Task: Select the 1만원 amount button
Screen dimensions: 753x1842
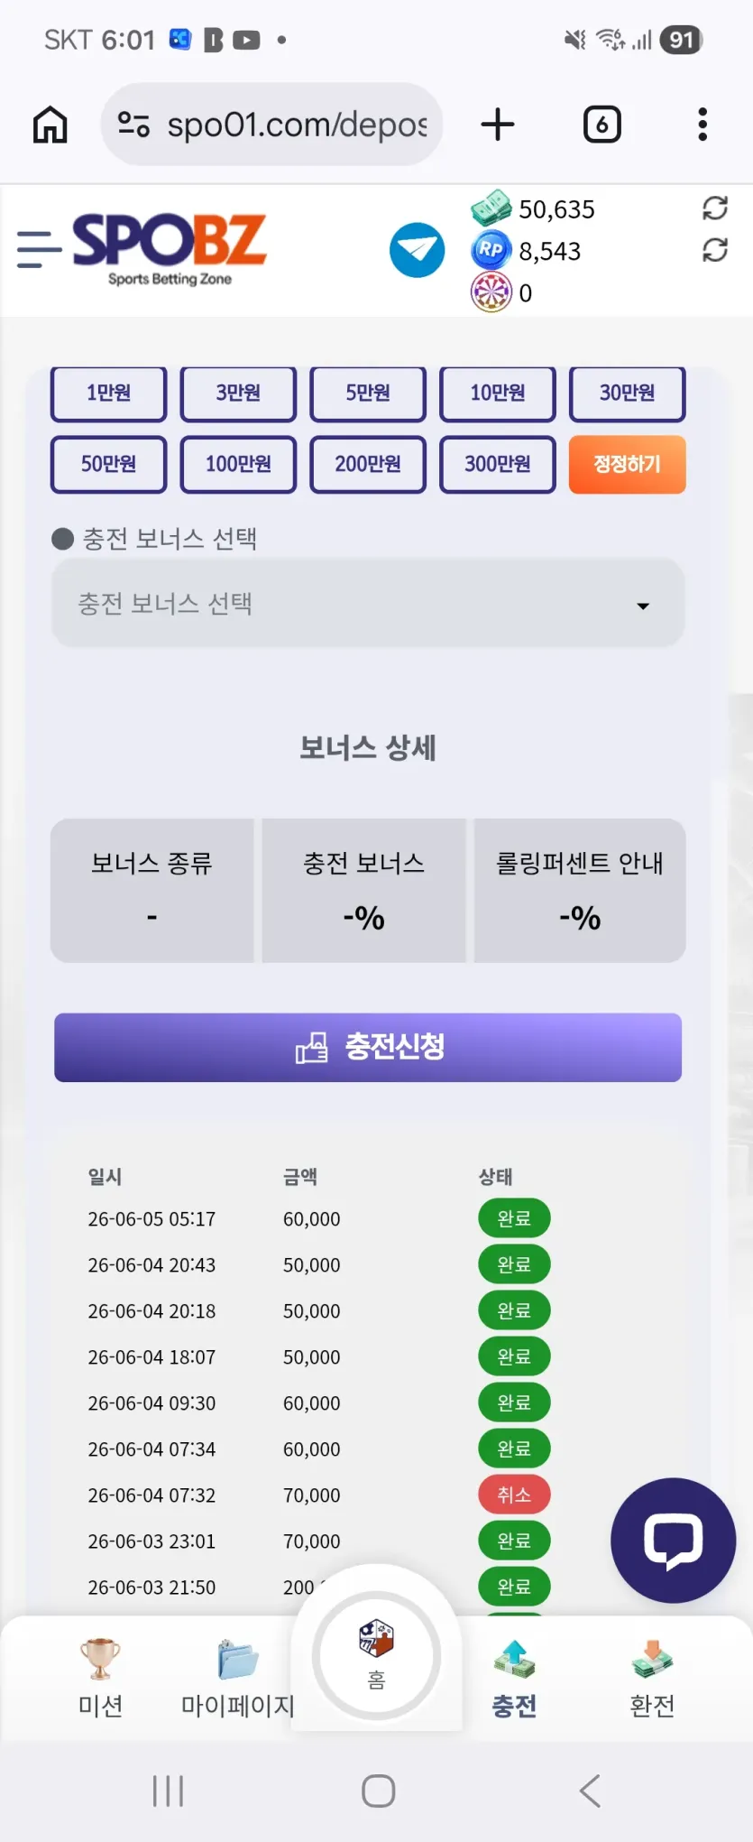Action: 109,393
